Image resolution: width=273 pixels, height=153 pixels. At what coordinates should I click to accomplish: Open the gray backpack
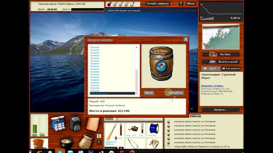click(75, 123)
